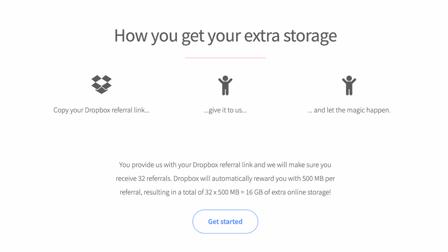Viewport: 448px width, 252px height.
Task: Click the 'How you get your extra storage' heading
Action: [225, 36]
